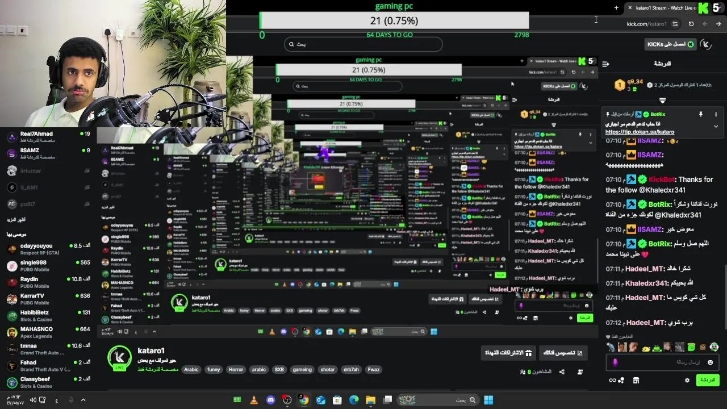Collapse chat with the arrow-lines icon
Image resolution: width=727 pixels, height=409 pixels.
(605, 64)
